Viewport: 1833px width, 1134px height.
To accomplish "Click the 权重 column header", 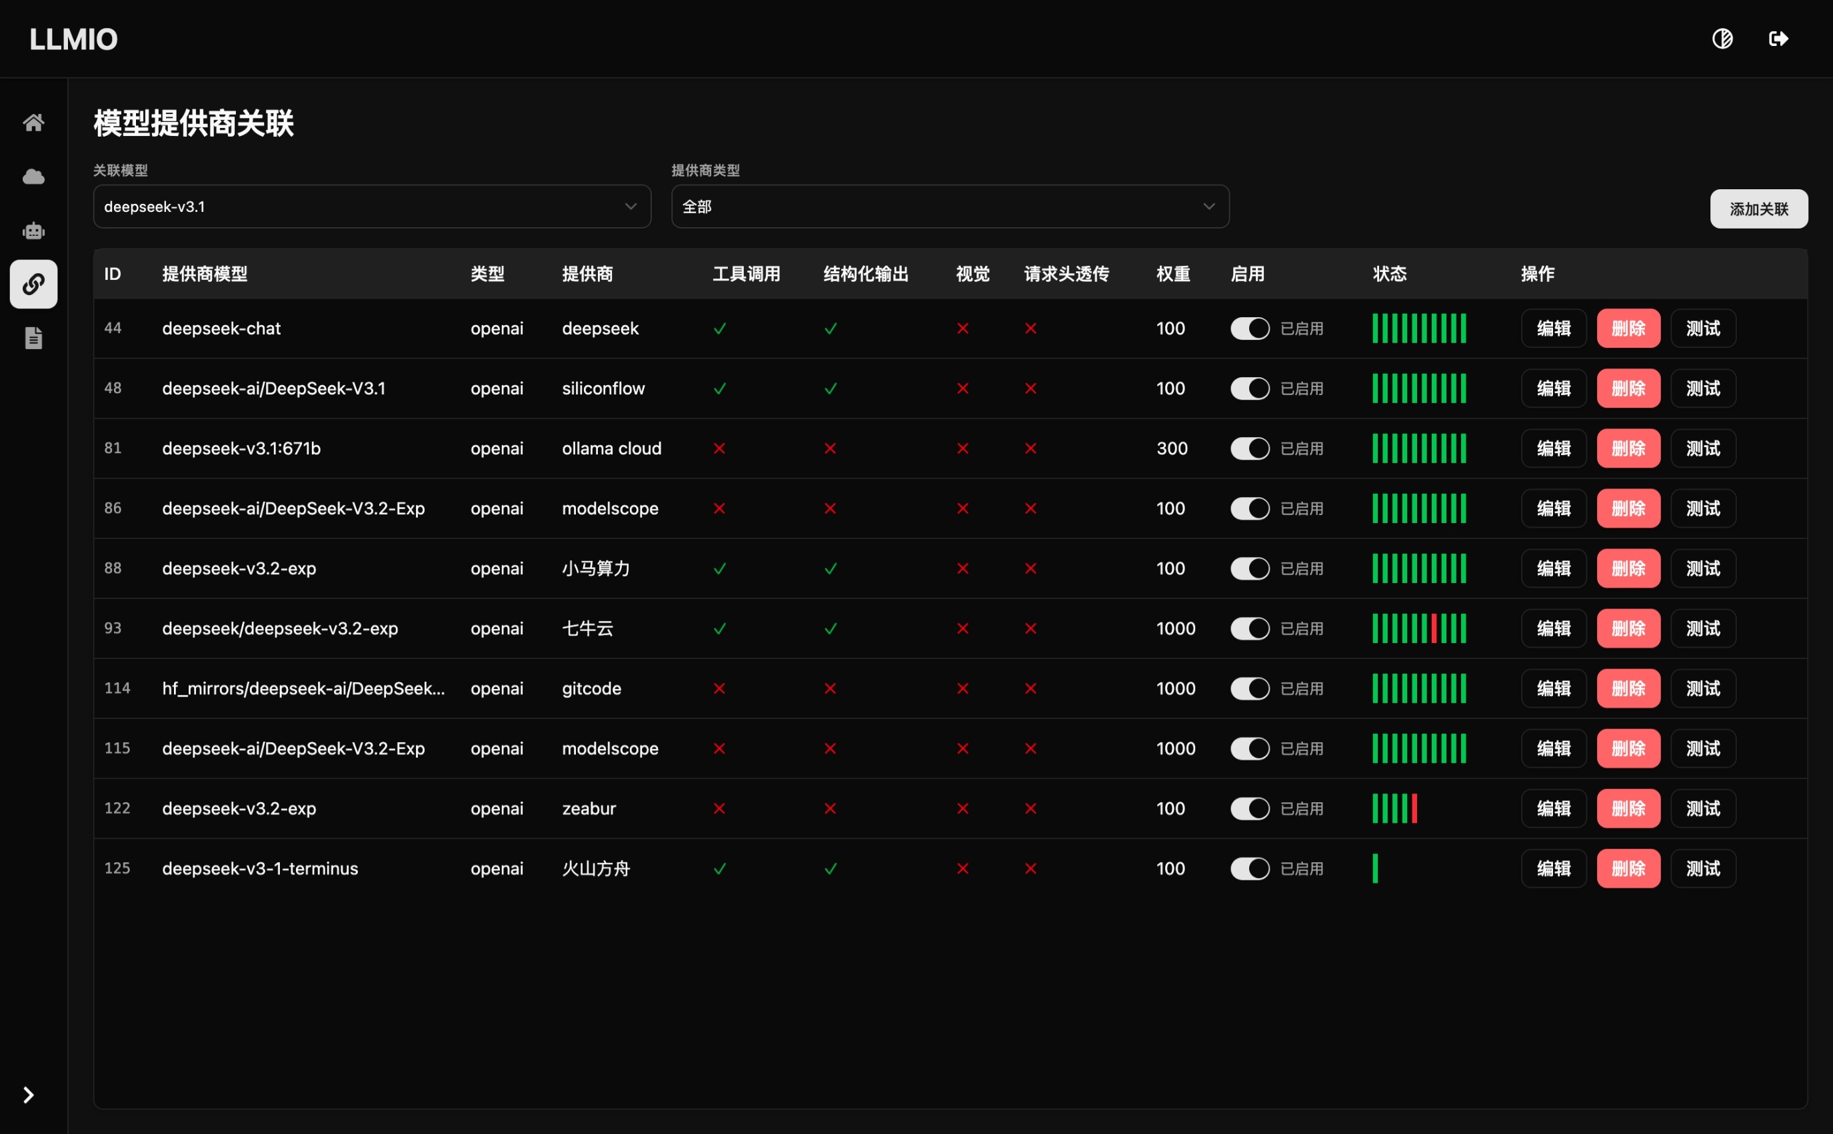I will pyautogui.click(x=1172, y=274).
